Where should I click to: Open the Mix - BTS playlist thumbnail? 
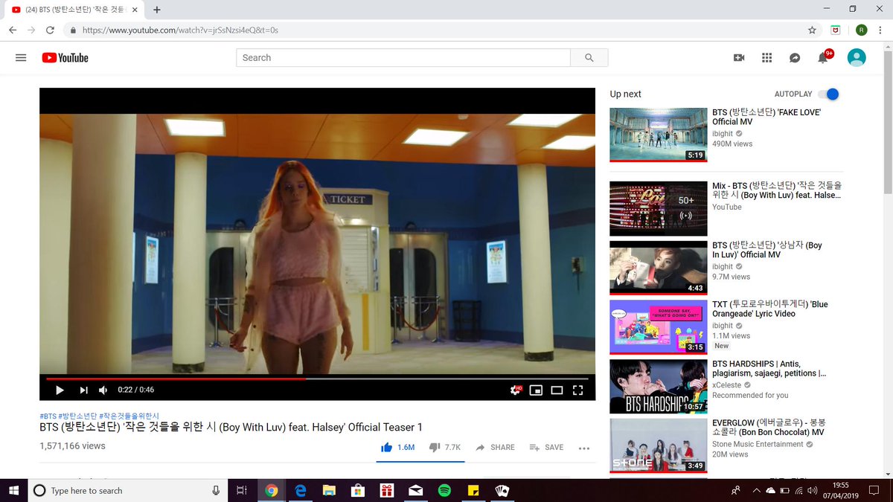[x=658, y=208]
